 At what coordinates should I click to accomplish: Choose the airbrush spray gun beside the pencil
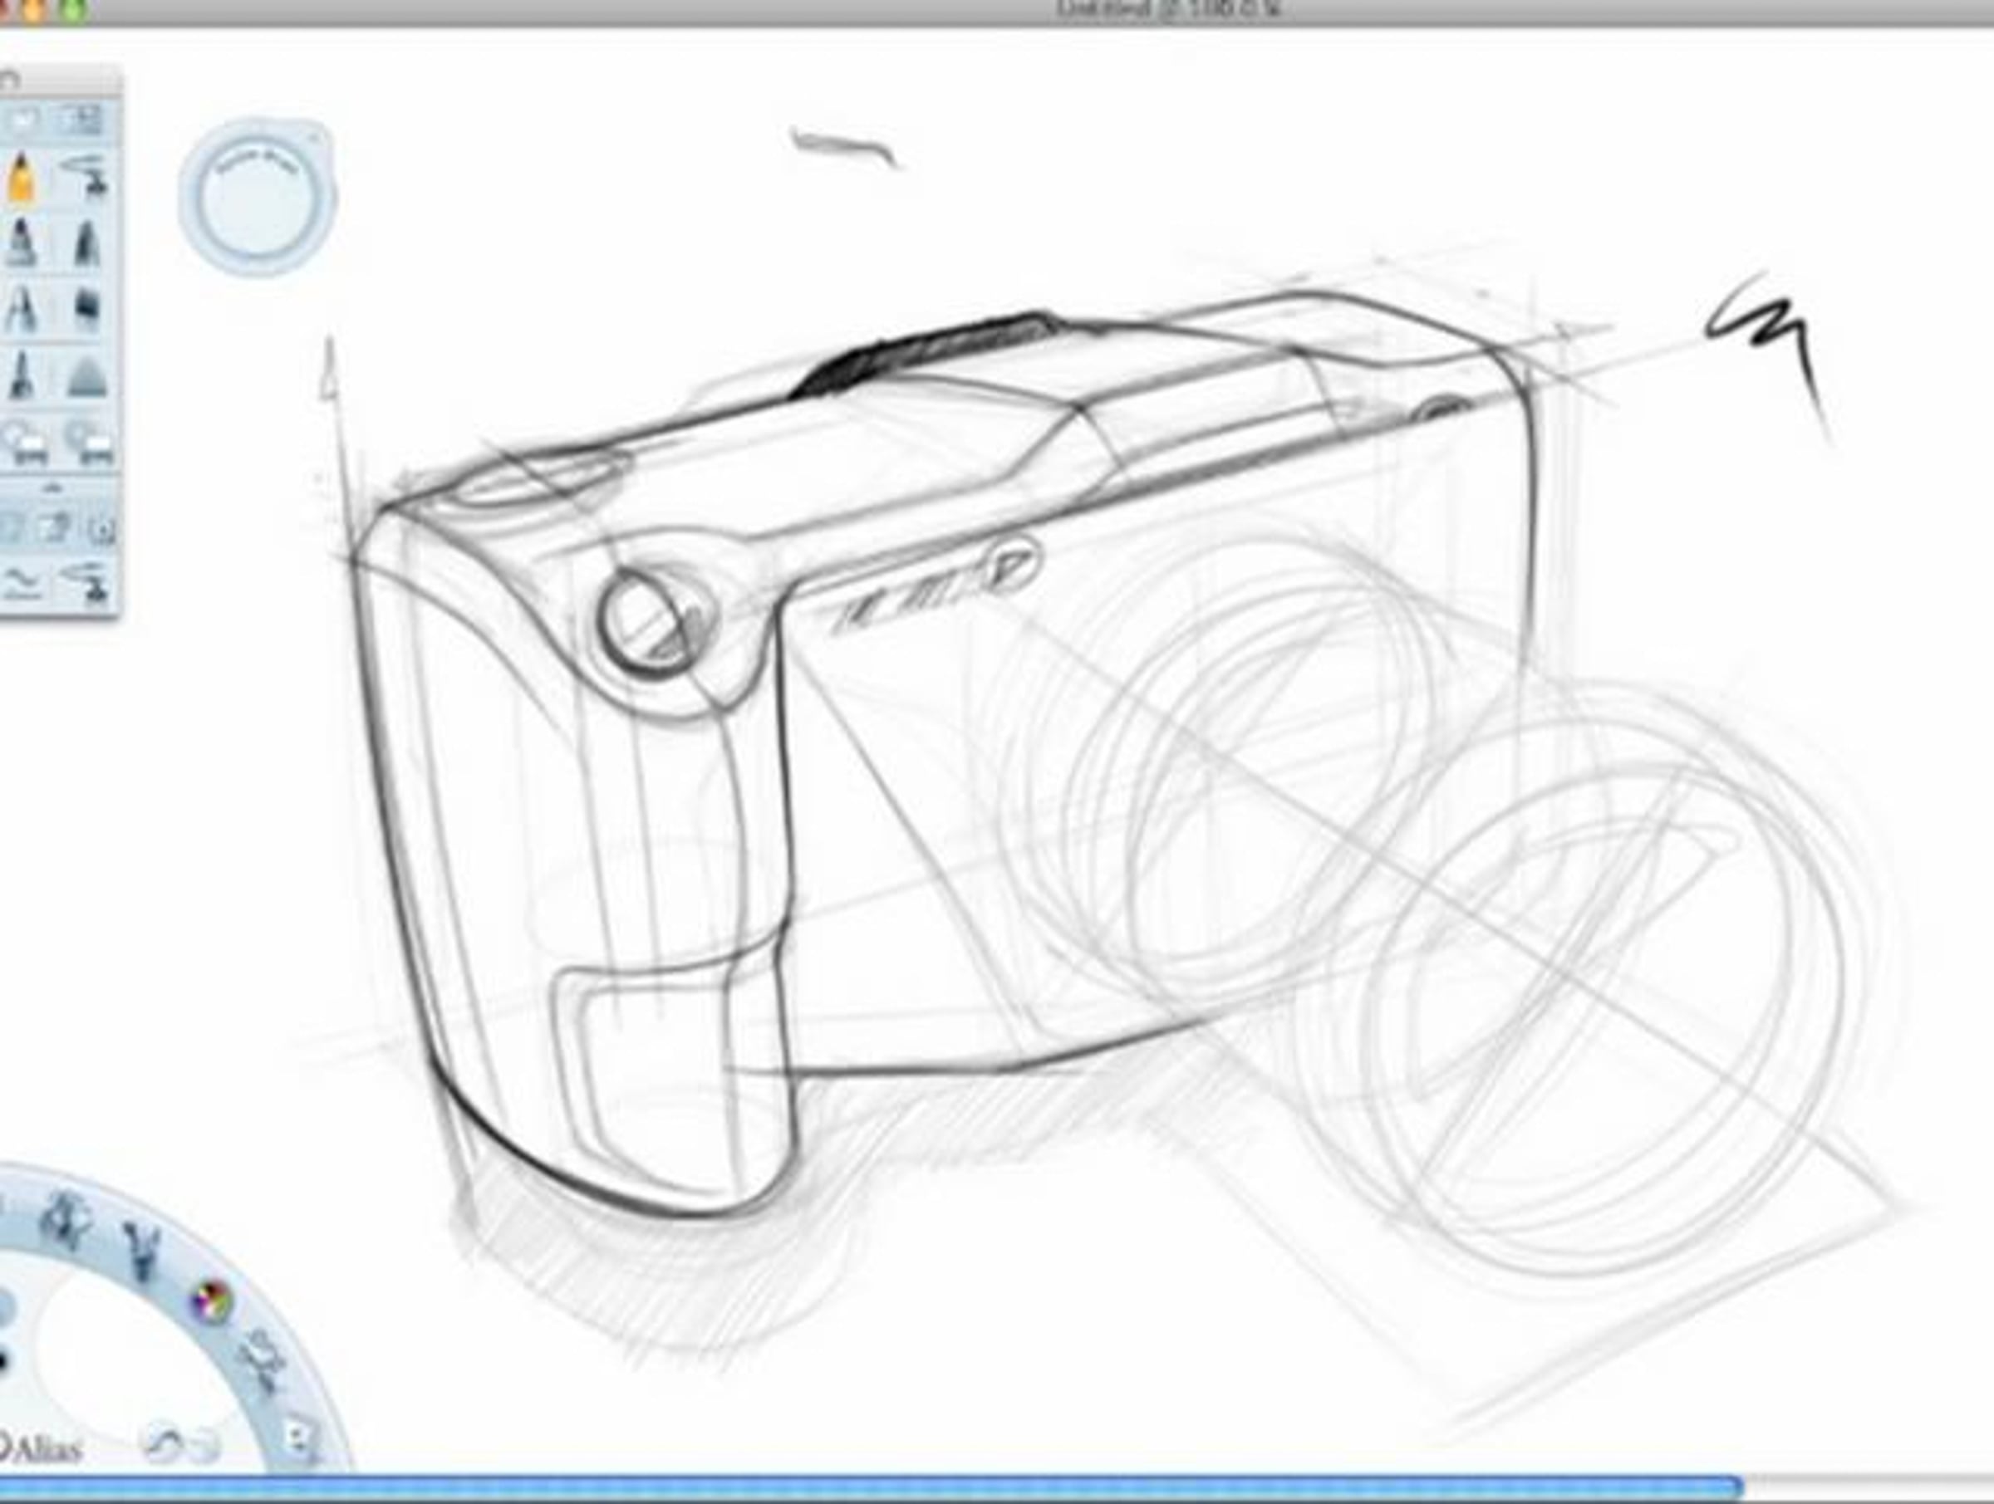point(86,179)
